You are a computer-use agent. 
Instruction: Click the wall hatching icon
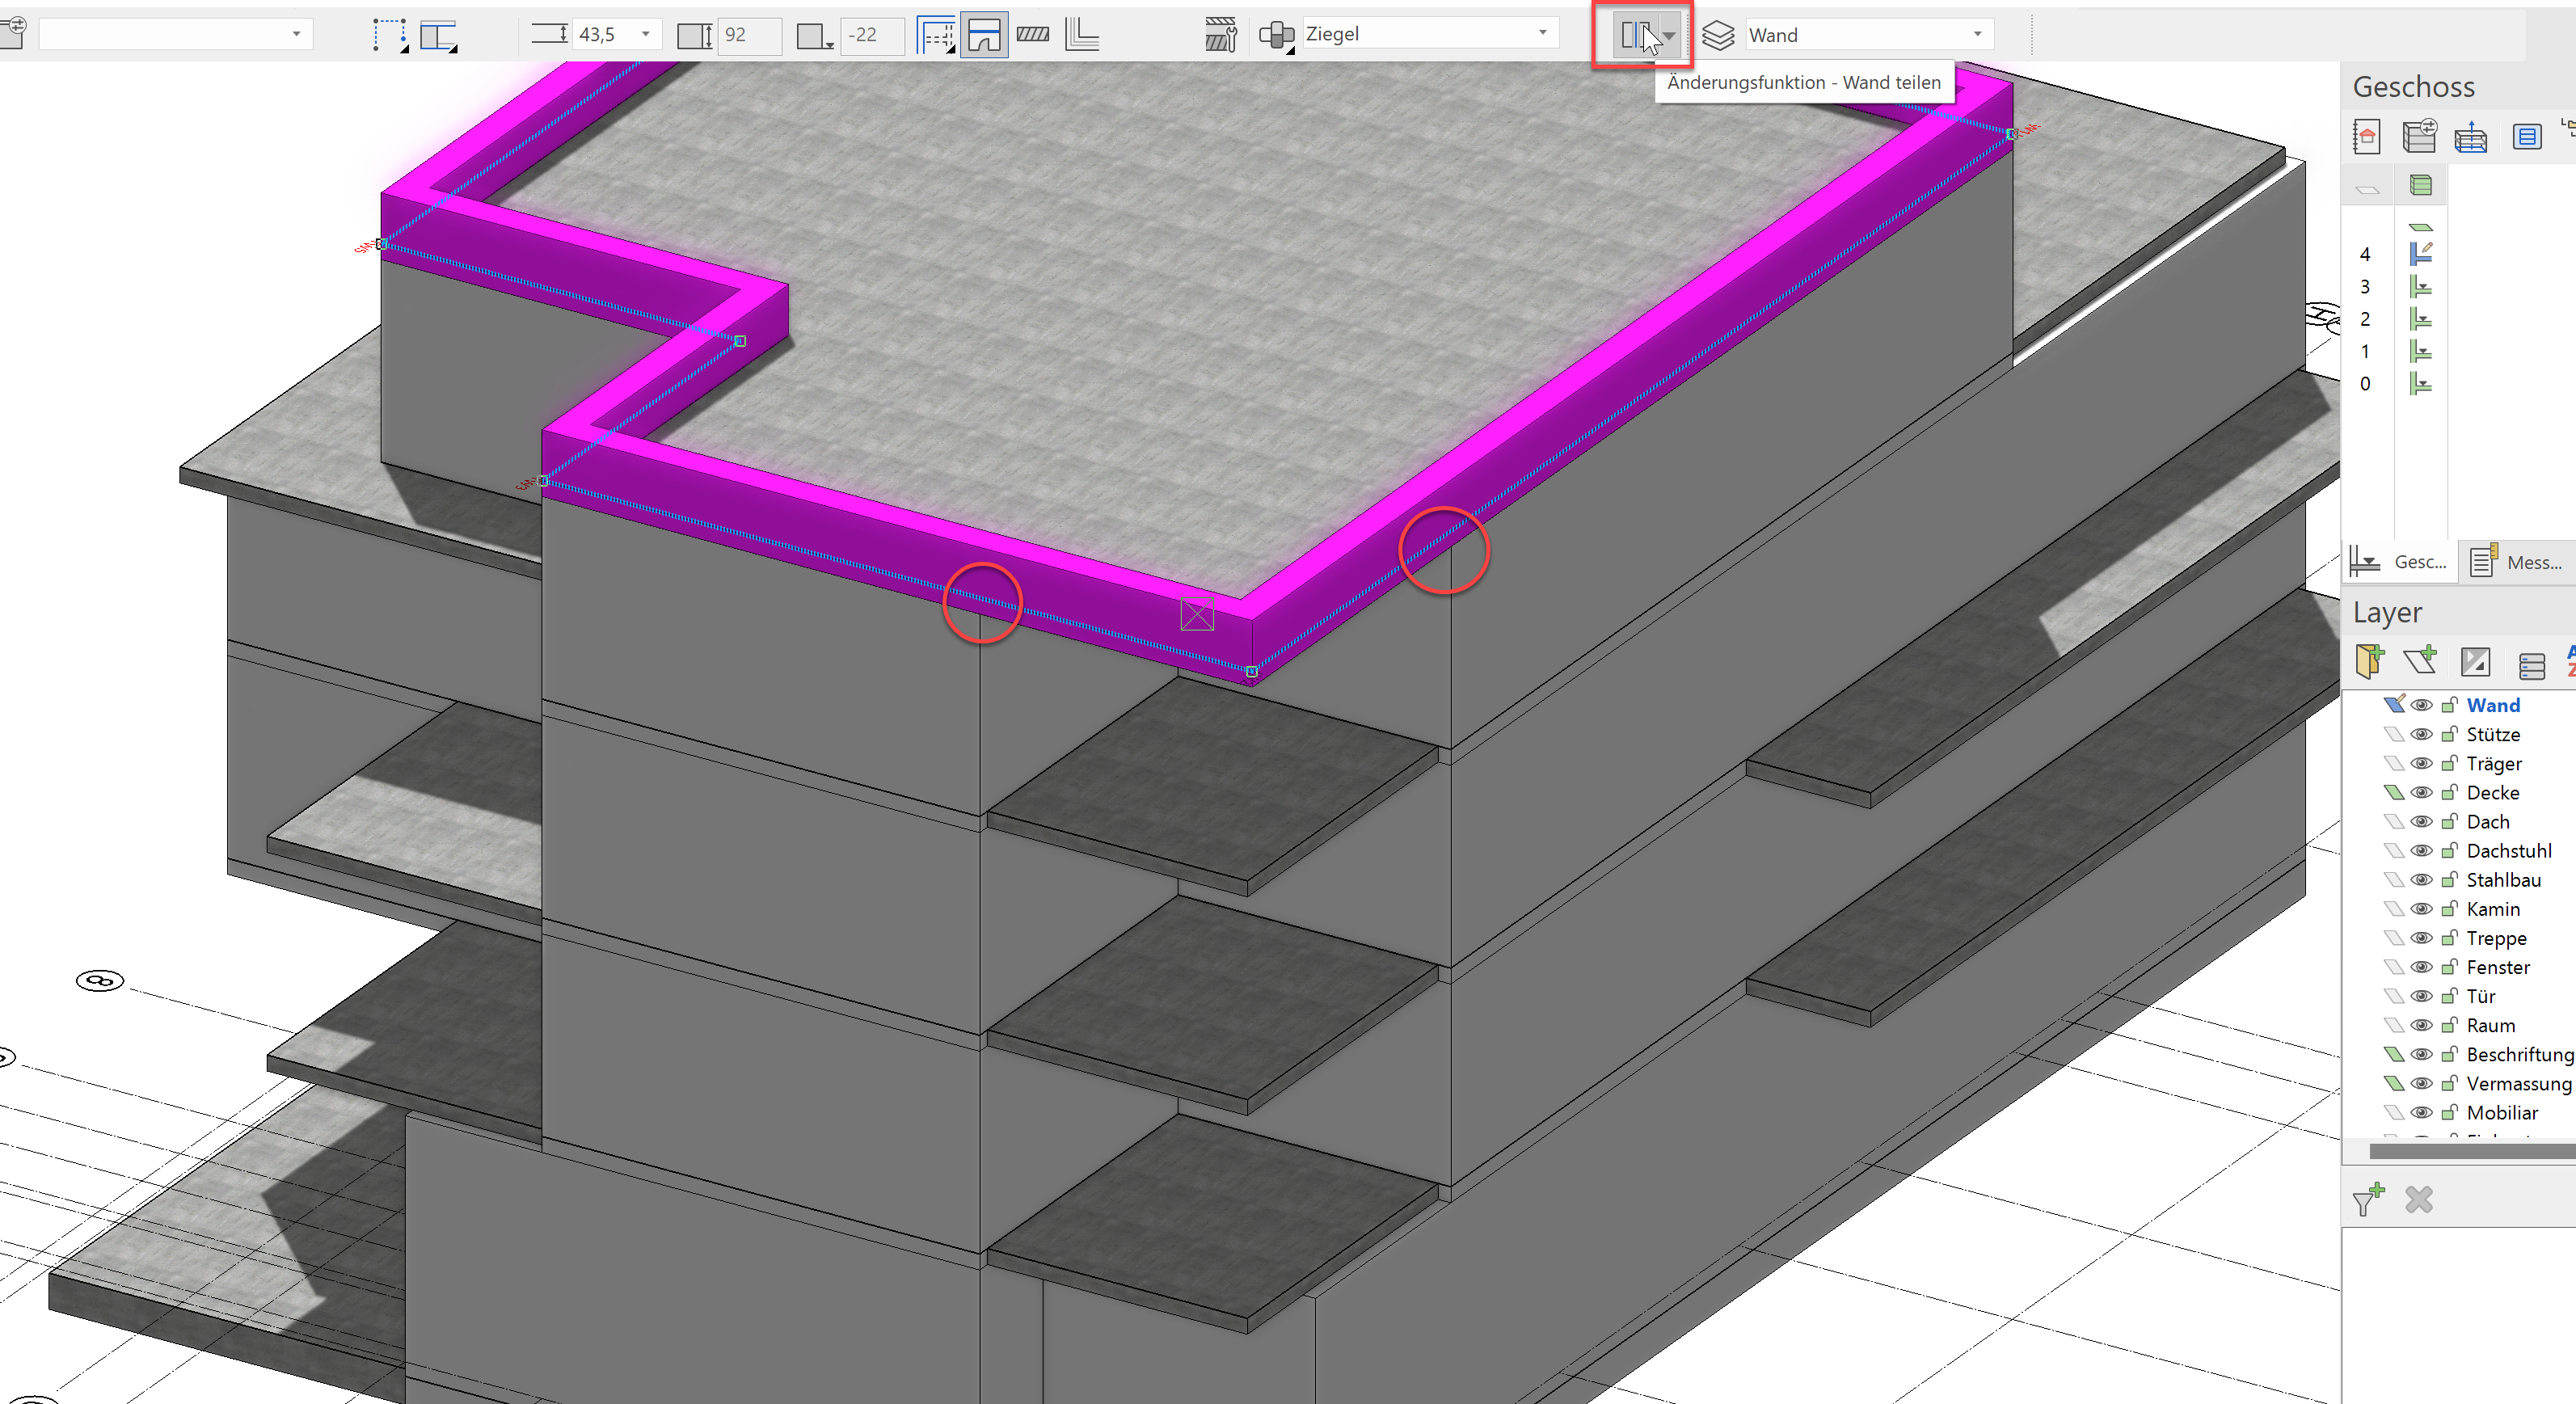(x=1032, y=35)
